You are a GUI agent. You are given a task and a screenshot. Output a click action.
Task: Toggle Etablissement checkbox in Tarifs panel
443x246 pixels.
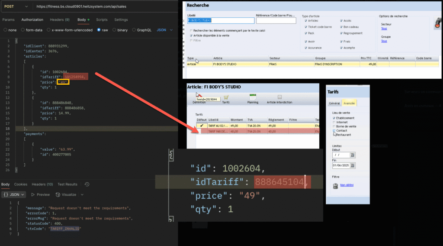pyautogui.click(x=334, y=118)
